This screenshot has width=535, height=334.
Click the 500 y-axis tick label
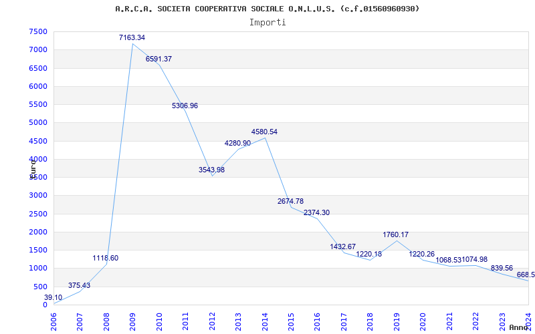coord(40,287)
